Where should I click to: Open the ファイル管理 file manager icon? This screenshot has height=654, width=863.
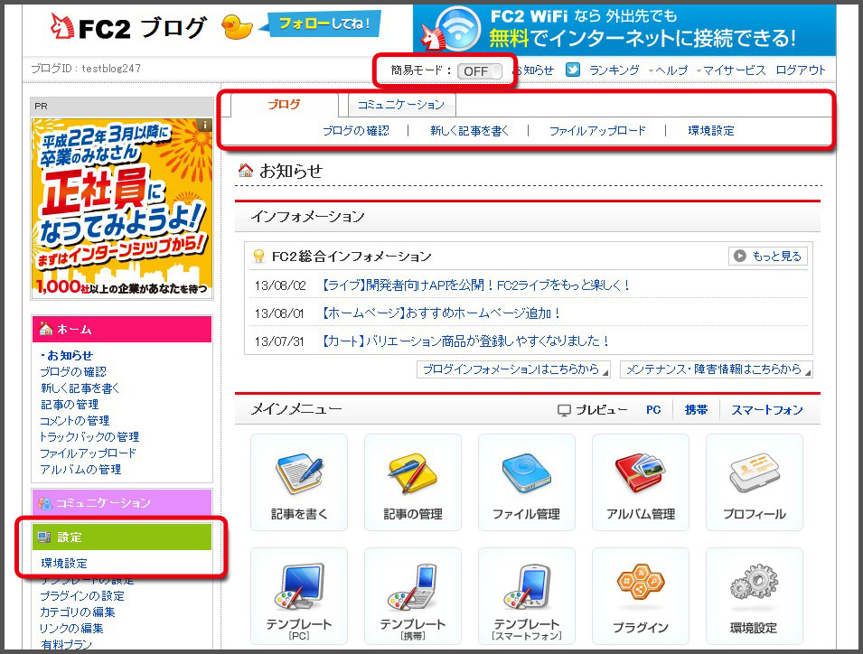point(527,482)
